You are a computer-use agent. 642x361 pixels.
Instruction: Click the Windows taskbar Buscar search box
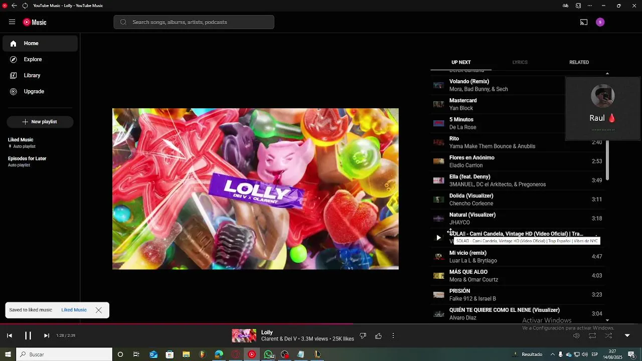click(x=64, y=354)
